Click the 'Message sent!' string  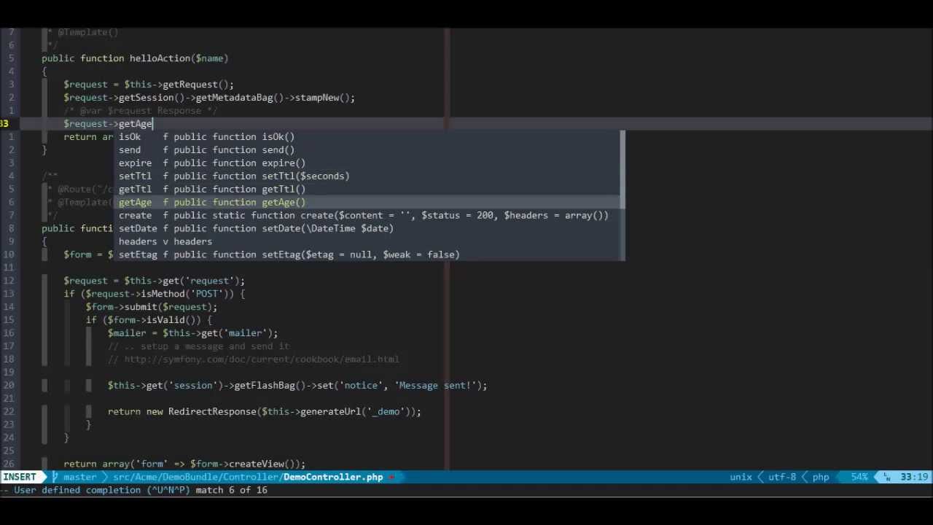point(435,386)
